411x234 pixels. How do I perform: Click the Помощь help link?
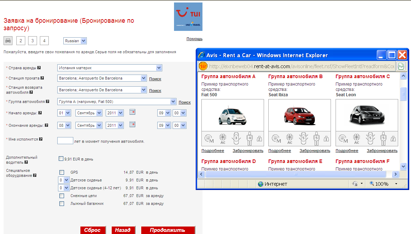click(195, 39)
